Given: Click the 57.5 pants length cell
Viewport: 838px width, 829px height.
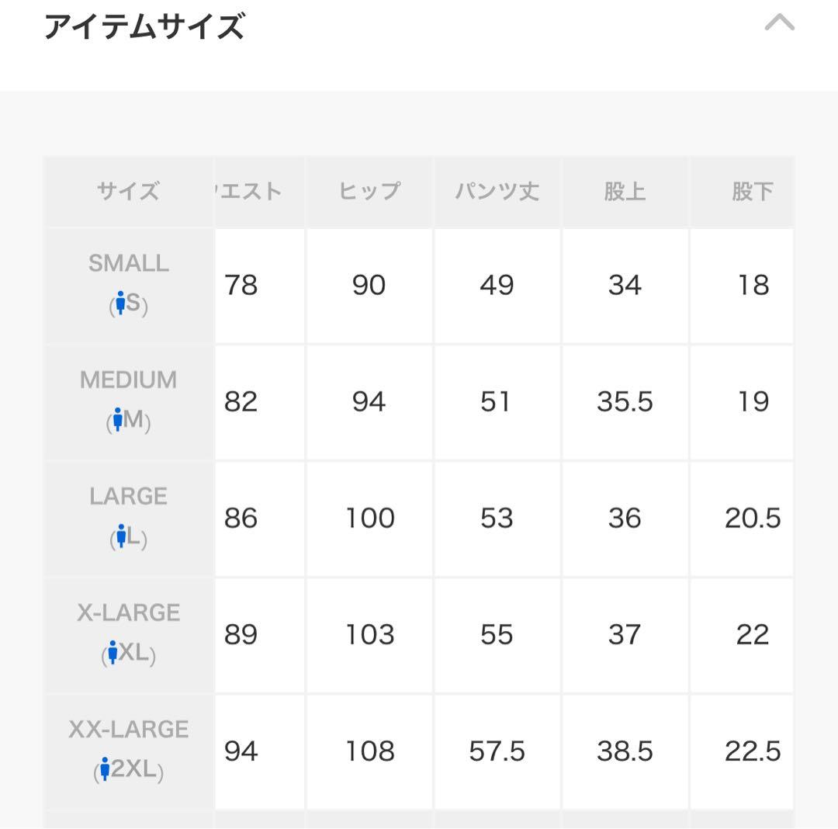Looking at the screenshot, I should [x=497, y=751].
